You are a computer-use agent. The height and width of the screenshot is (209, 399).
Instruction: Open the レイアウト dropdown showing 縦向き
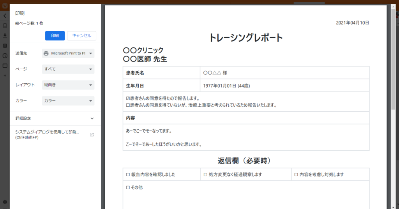(68, 85)
